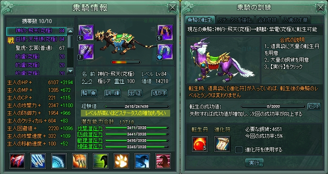
Task: Select the orange paw print skill icon
Action: tap(121, 161)
